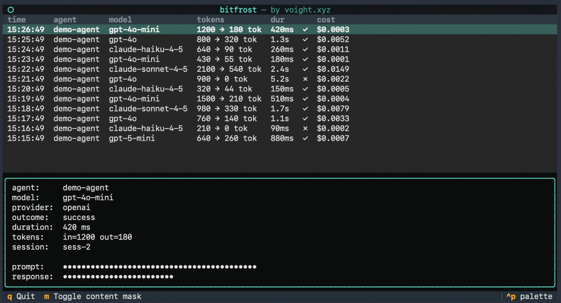Click the $0.0079 cost cell
The height and width of the screenshot is (303, 561).
(x=333, y=109)
